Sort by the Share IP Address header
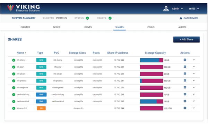Viewport: 208px width, 126px height. 118,53
